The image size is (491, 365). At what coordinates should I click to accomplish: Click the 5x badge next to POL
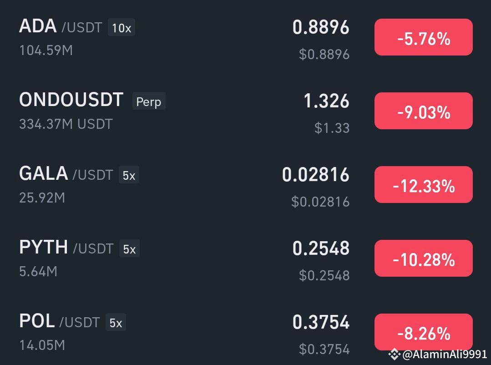click(116, 322)
